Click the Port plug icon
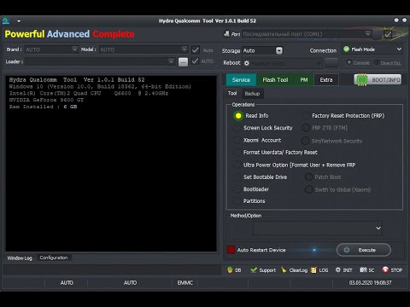 (x=226, y=34)
